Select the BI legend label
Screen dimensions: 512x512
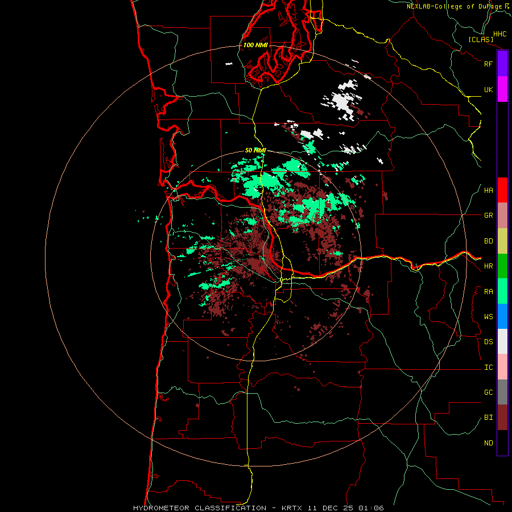pos(488,418)
